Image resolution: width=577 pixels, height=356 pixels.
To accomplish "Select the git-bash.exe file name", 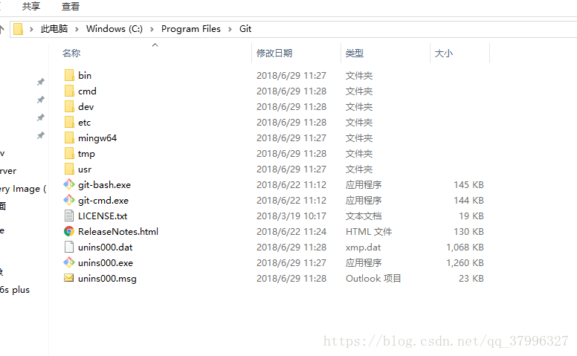I will 105,185.
